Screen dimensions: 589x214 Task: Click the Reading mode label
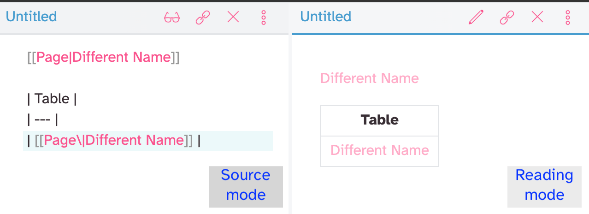[x=544, y=185]
